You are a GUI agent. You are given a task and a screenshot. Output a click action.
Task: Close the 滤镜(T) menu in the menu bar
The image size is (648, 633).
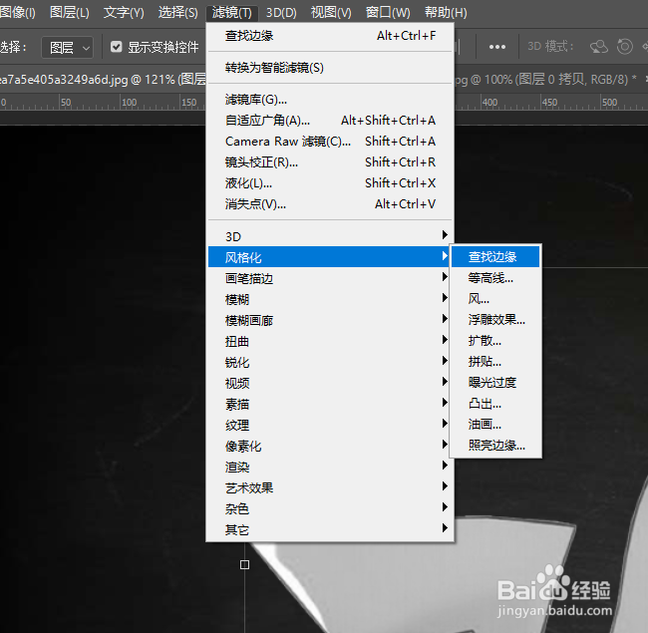(x=232, y=12)
